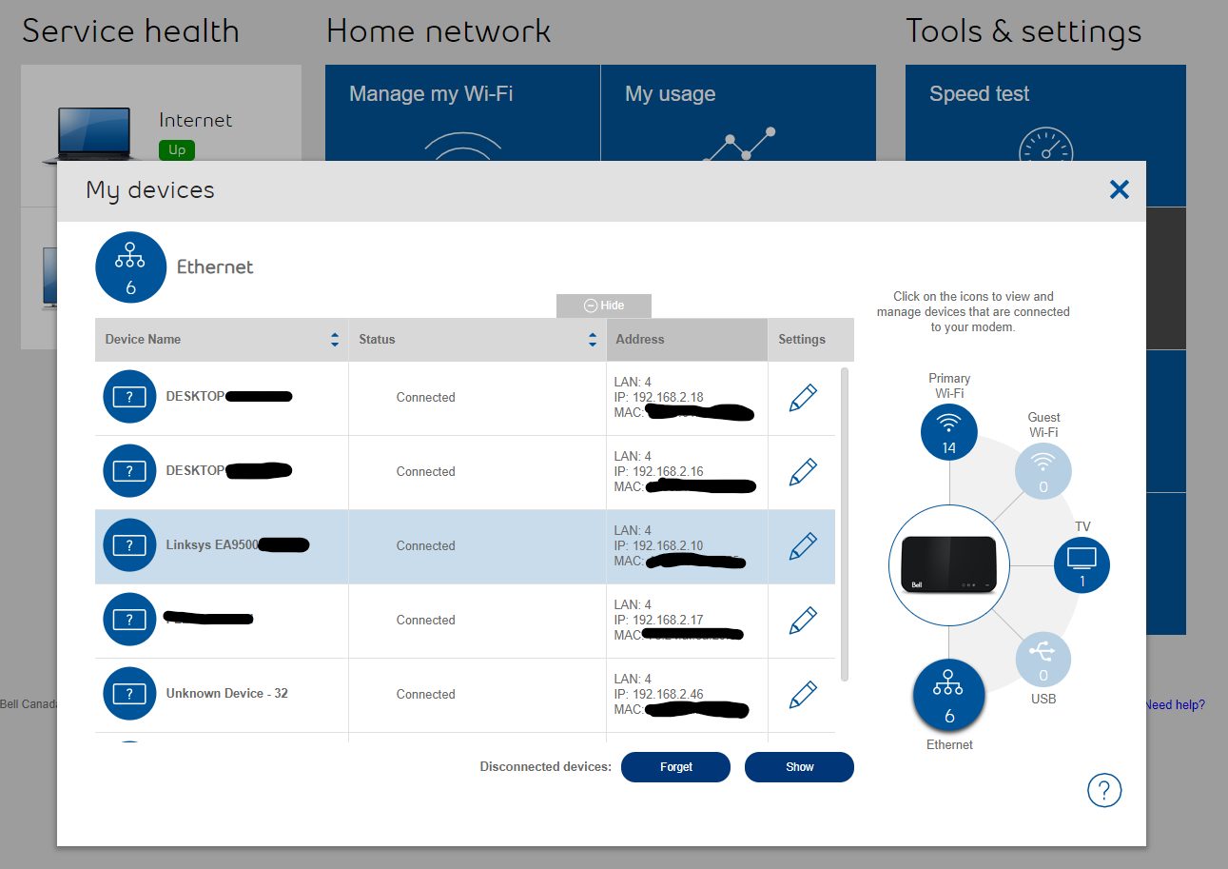This screenshot has height=869, width=1228.
Task: Click the Bell modem image in the diagram
Action: click(x=948, y=564)
